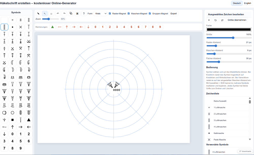Pick the plain circle ring symbol
254x155 pixels.
12,113
